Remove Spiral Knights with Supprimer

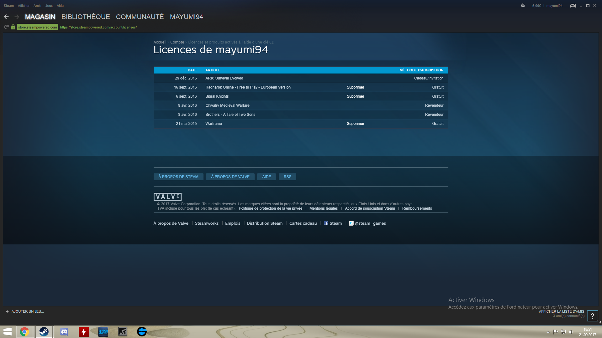355,96
